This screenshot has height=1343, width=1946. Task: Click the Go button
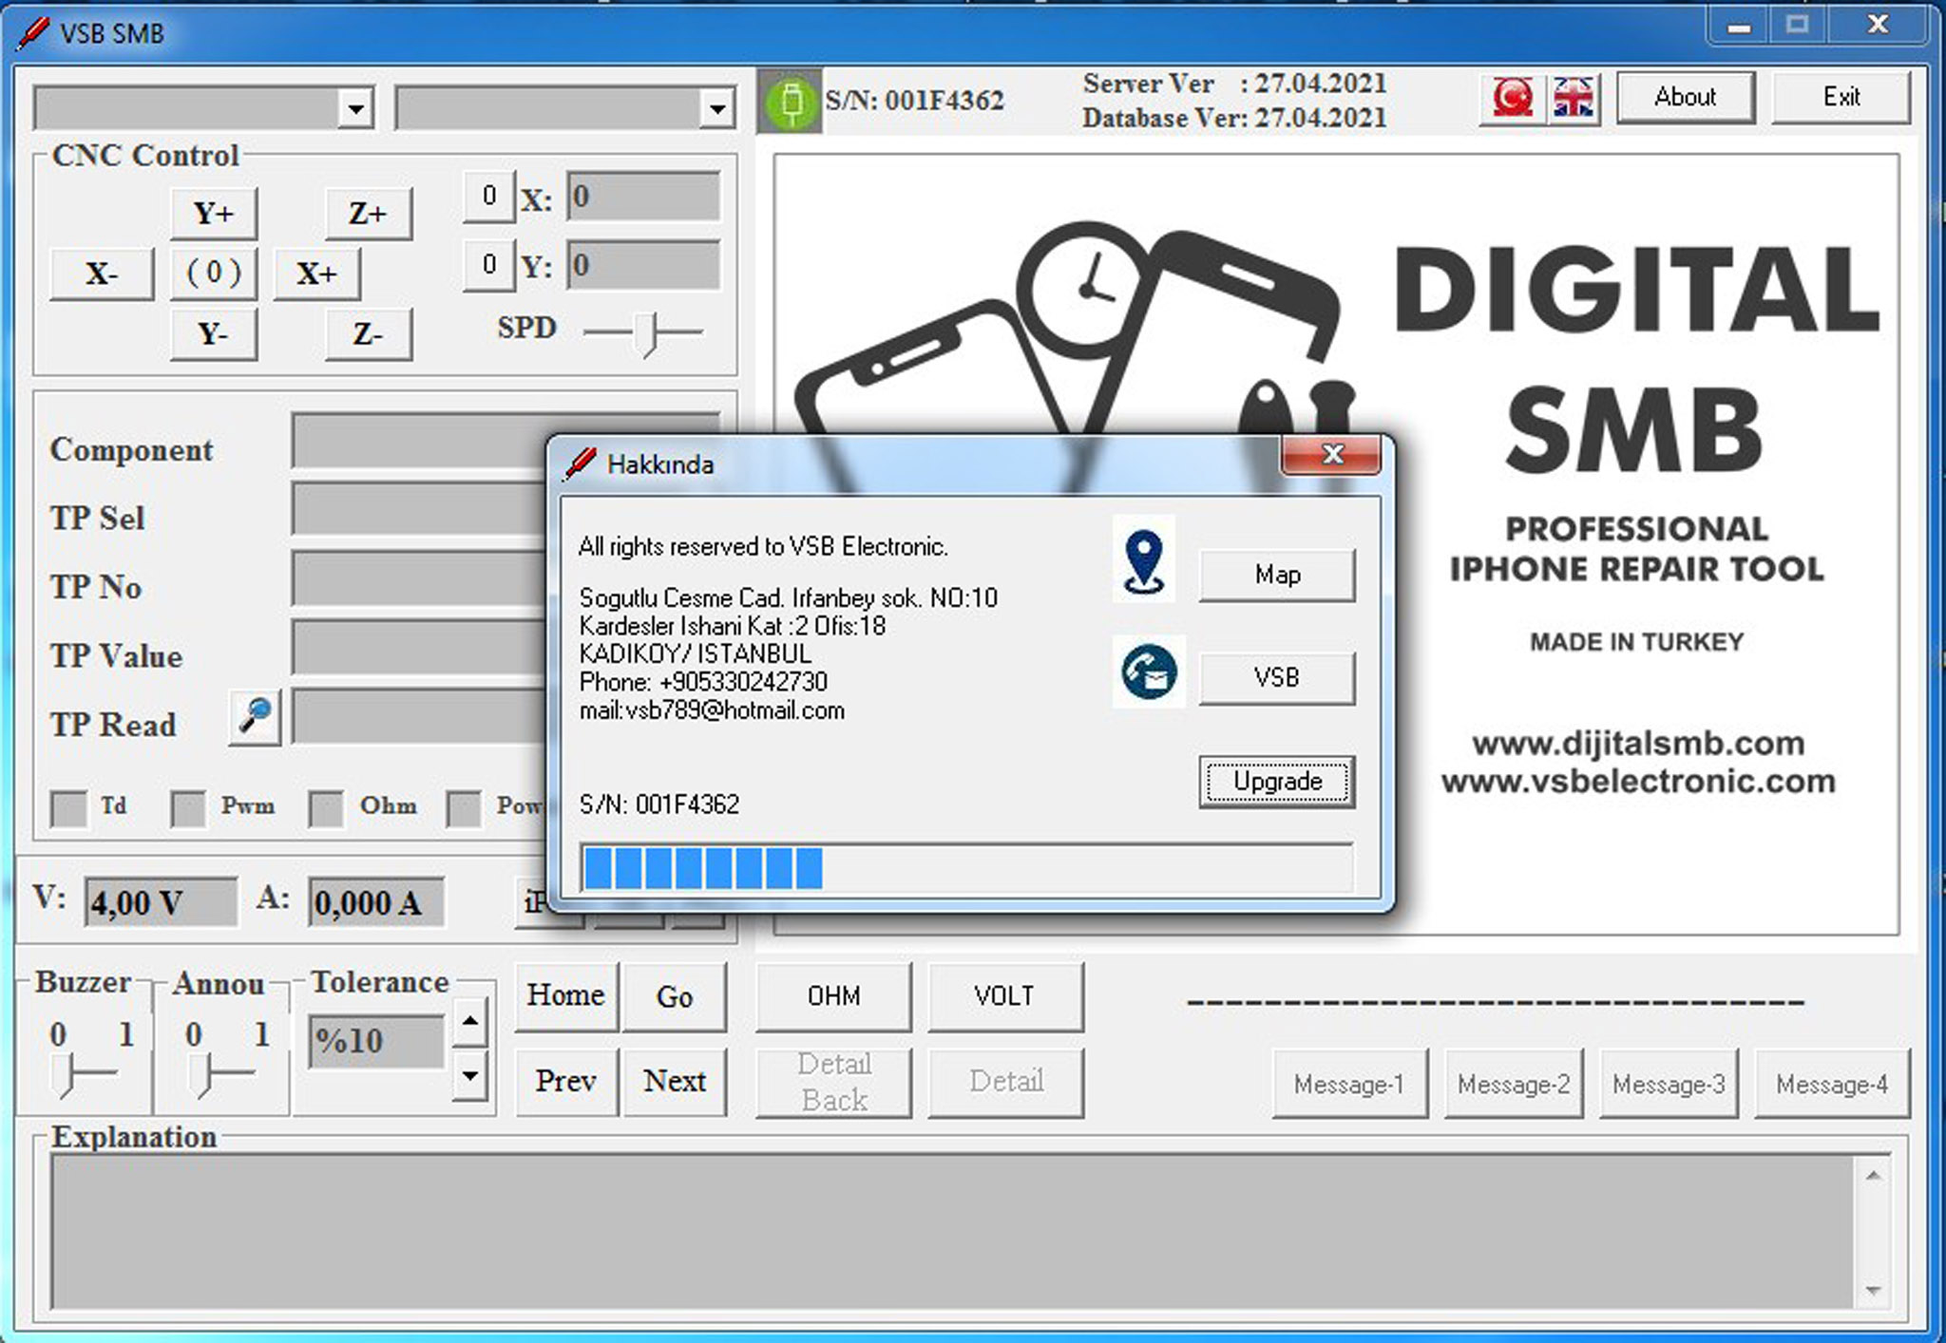(x=675, y=996)
